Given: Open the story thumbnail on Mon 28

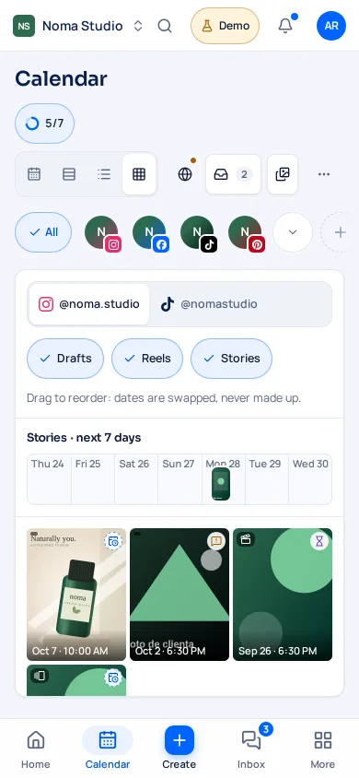Looking at the screenshot, I should (221, 484).
